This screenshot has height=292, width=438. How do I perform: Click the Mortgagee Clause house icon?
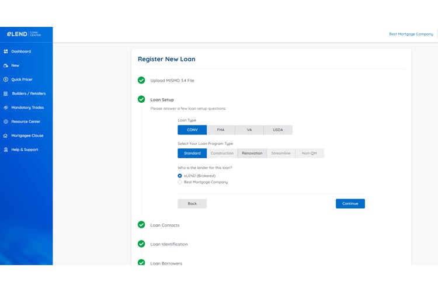tap(6, 135)
